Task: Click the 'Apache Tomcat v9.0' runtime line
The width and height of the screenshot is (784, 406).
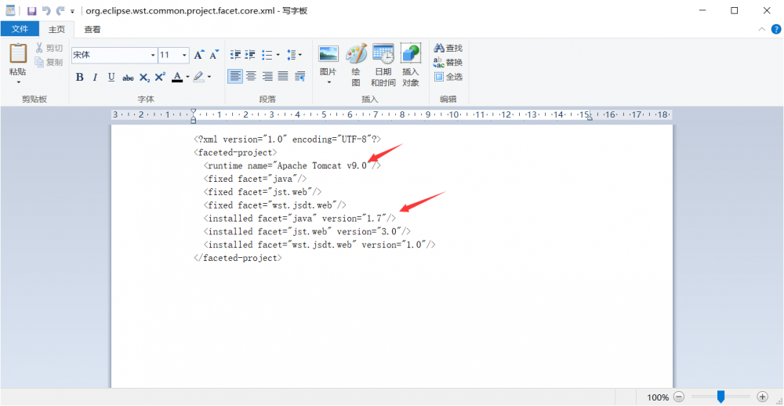Action: point(292,165)
